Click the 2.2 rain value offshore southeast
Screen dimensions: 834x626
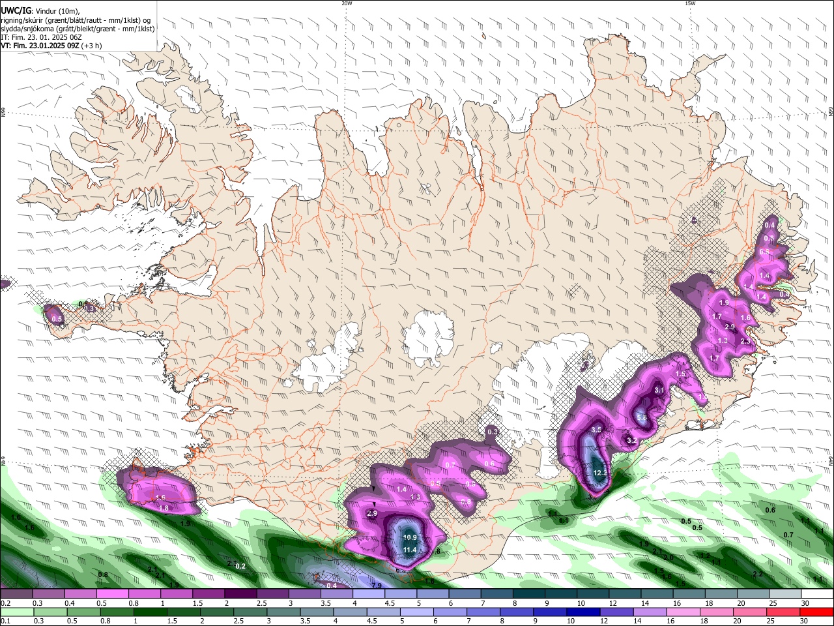coord(758,574)
